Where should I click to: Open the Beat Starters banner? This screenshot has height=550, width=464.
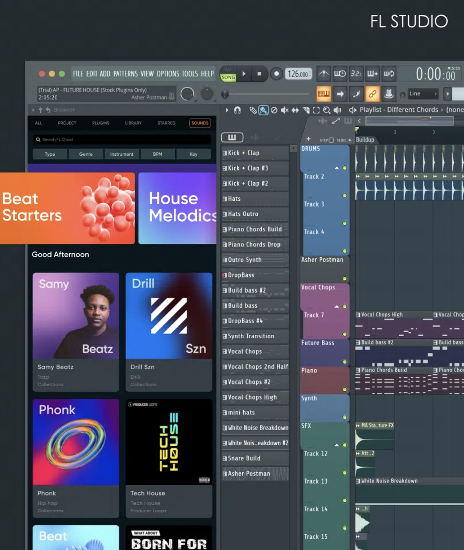pos(67,208)
